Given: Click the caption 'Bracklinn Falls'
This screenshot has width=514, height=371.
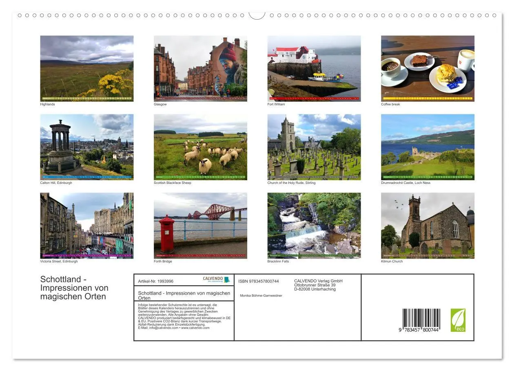Looking at the screenshot, I should pyautogui.click(x=278, y=261).
